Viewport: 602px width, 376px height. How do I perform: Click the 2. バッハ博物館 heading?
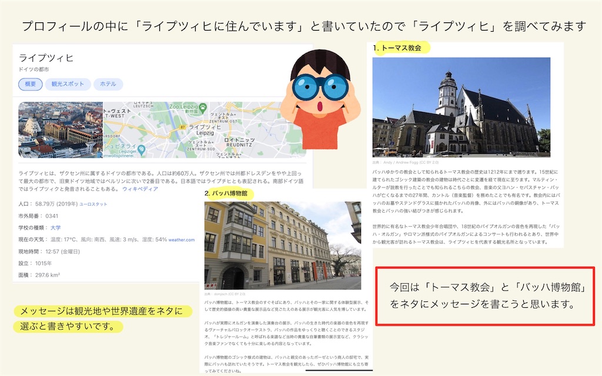tap(226, 193)
